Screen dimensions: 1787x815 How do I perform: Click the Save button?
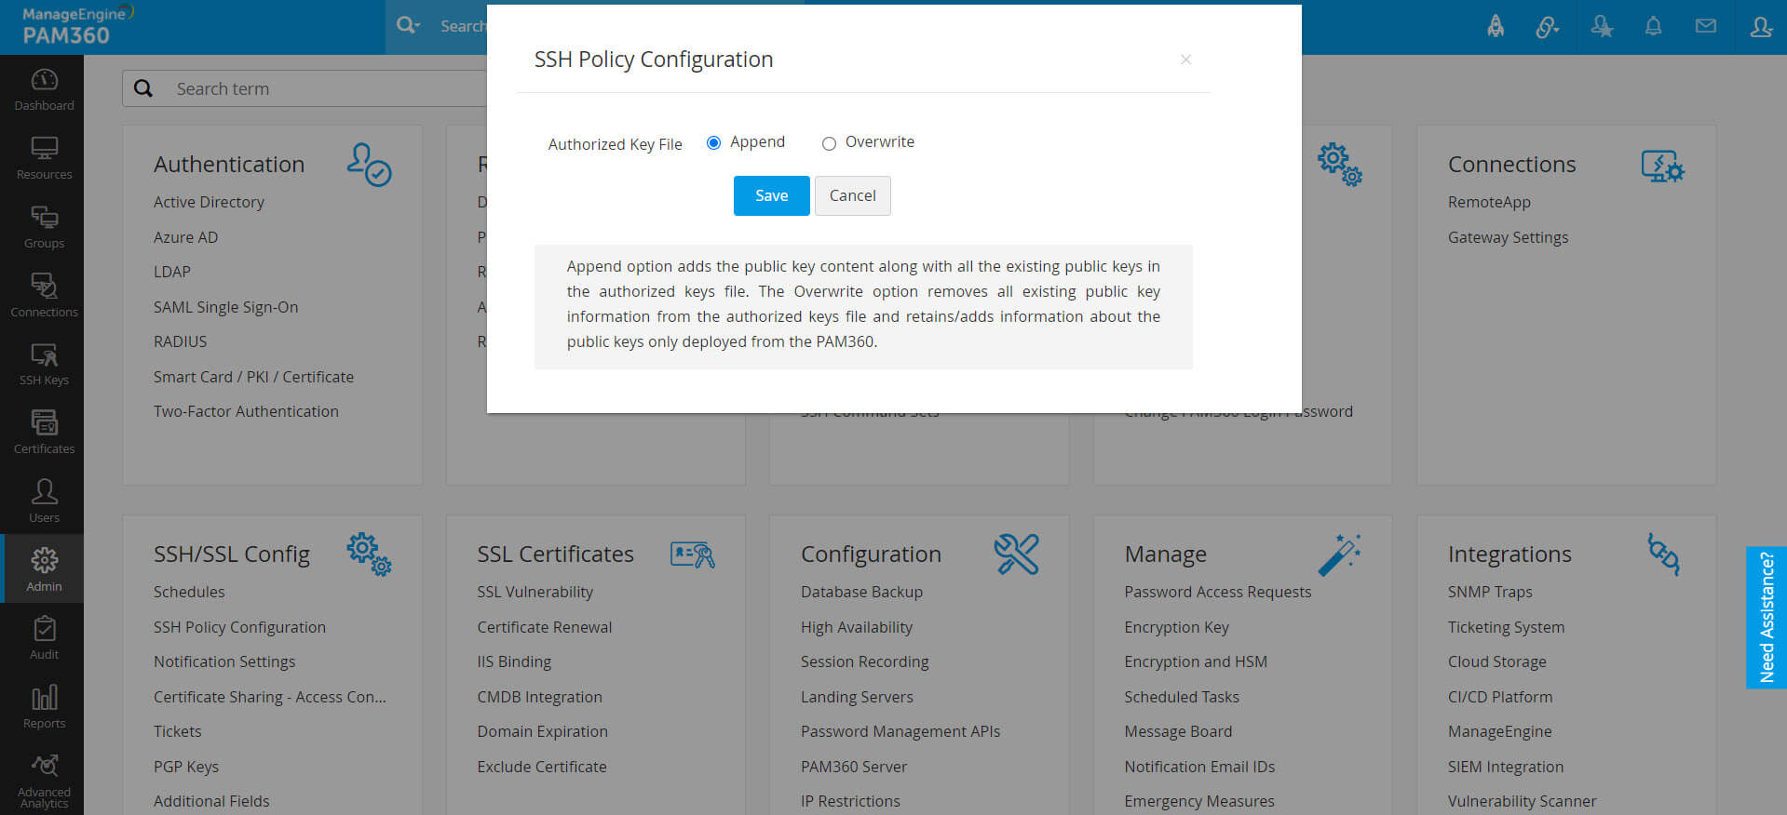771,195
